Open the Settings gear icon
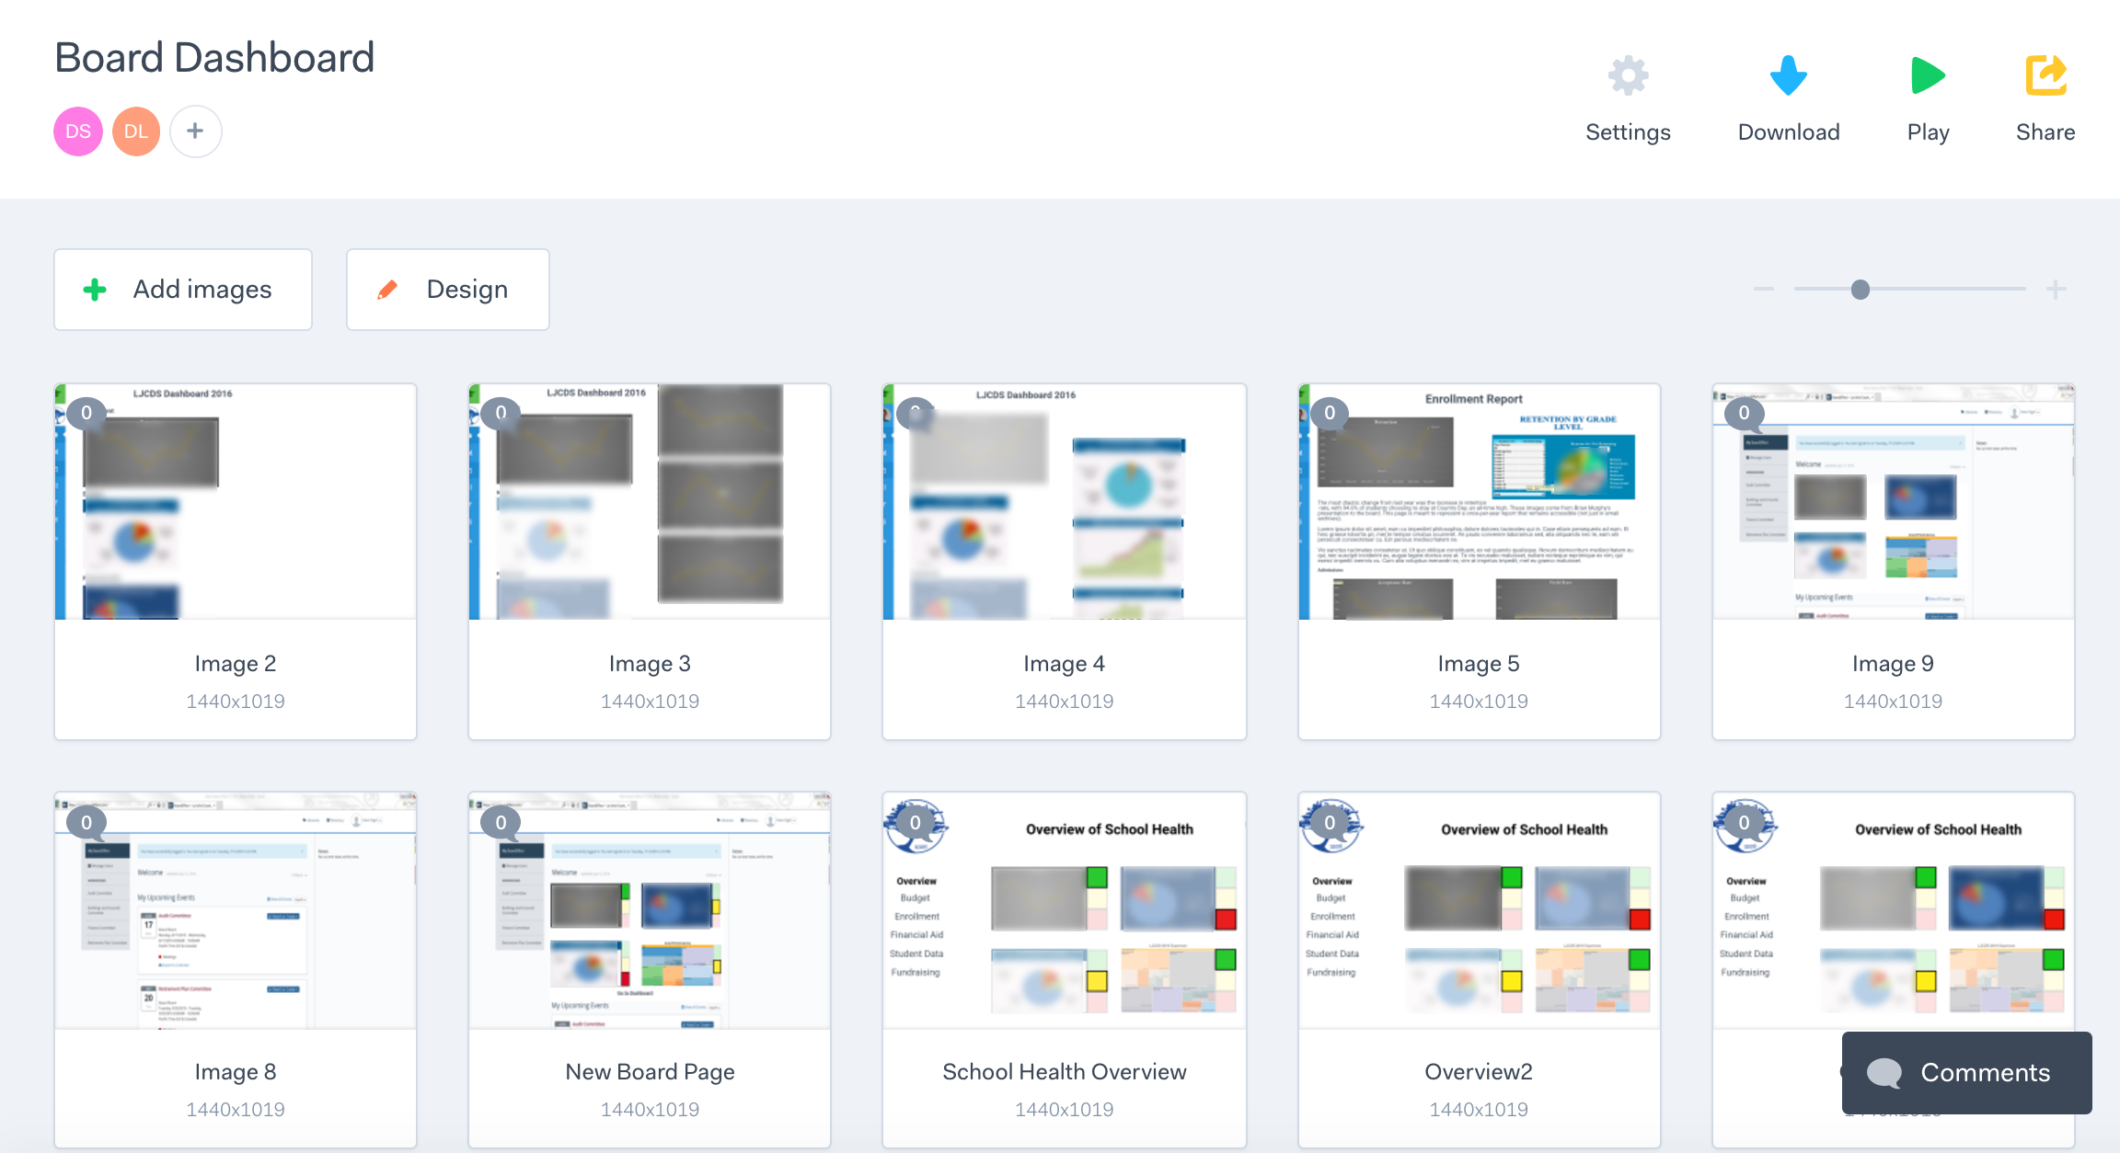Image resolution: width=2120 pixels, height=1153 pixels. (x=1628, y=76)
